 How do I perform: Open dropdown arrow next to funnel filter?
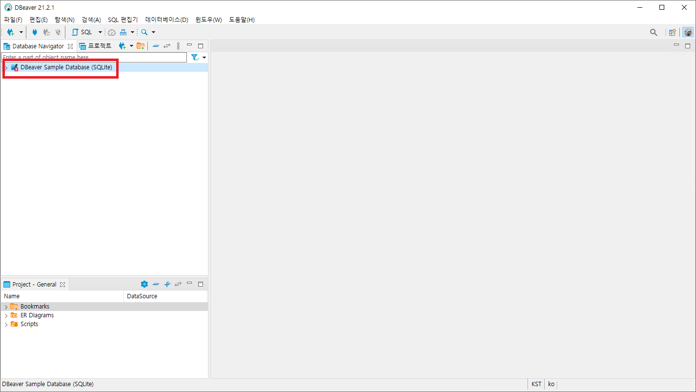(204, 58)
